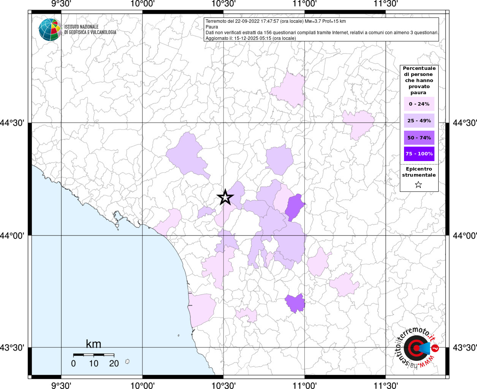
Task: Click the bottom 10°00' longitude label
Action: 143,385
